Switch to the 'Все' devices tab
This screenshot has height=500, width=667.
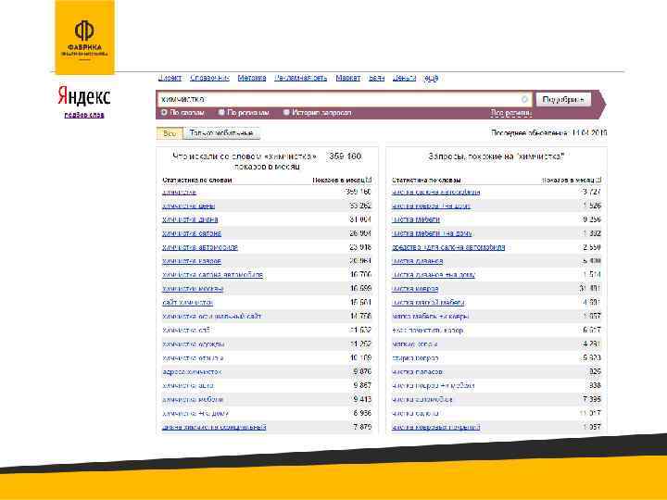point(170,133)
